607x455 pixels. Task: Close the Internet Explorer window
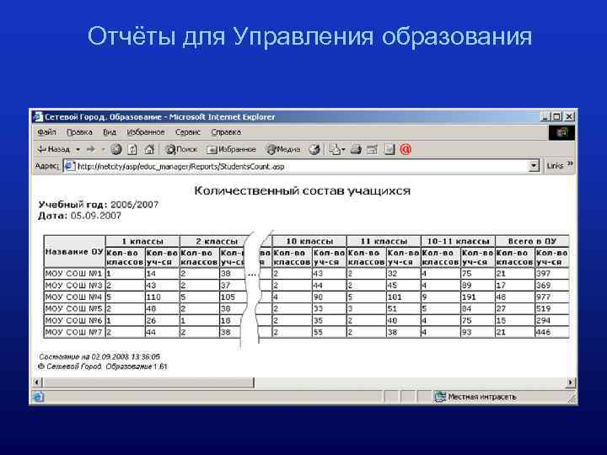569,116
